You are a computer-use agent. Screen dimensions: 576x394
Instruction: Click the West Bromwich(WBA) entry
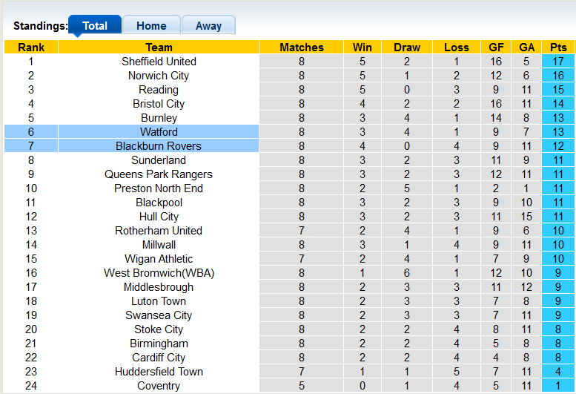pos(159,273)
